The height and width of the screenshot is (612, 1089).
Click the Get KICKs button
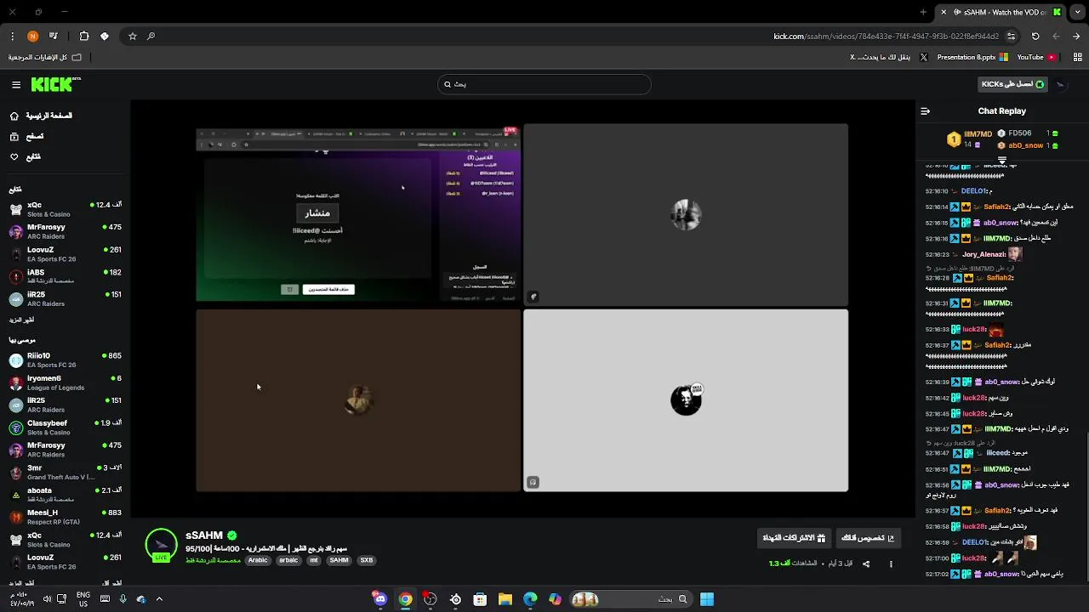1012,84
